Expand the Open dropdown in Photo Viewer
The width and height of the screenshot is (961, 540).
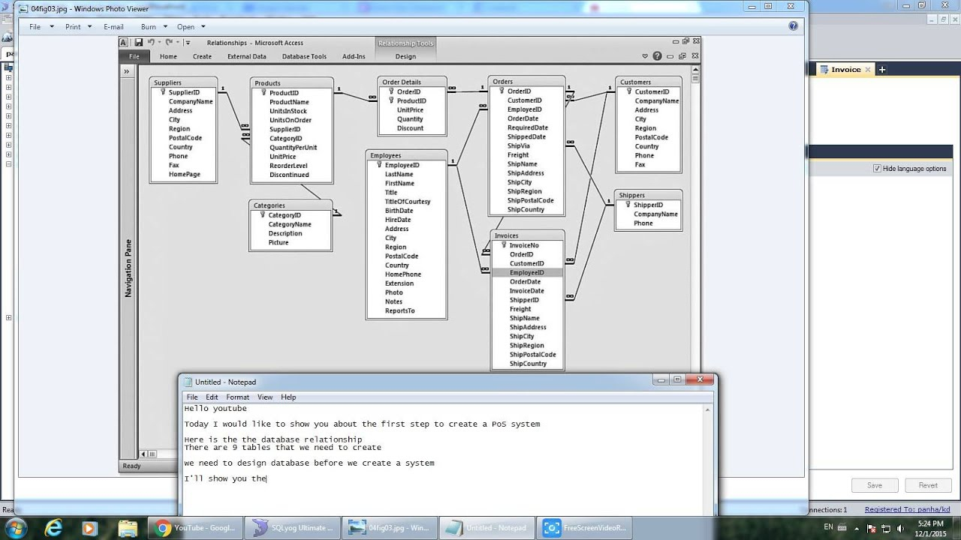point(191,26)
